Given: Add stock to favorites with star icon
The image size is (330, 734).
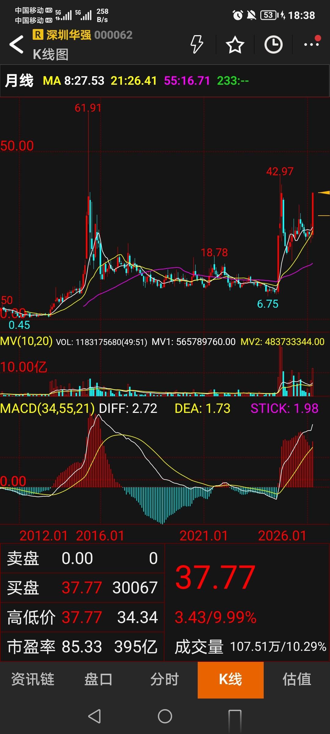Looking at the screenshot, I should [x=235, y=45].
